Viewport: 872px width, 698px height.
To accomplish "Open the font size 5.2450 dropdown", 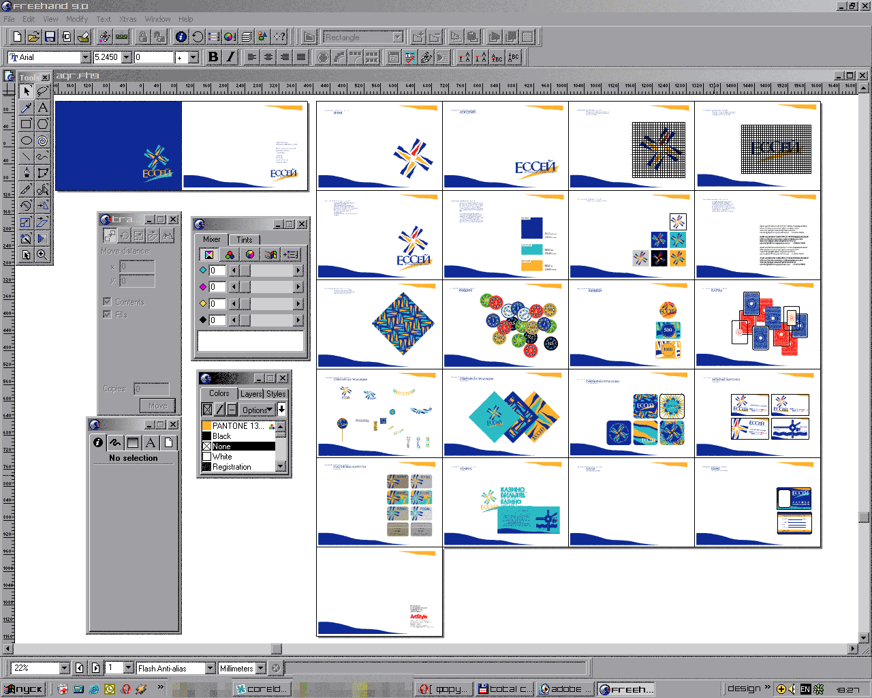I will tap(126, 57).
